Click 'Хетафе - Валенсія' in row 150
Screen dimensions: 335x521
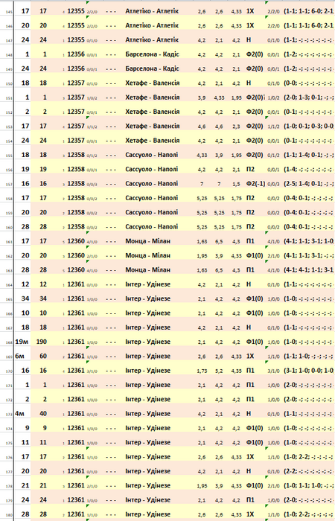(152, 83)
